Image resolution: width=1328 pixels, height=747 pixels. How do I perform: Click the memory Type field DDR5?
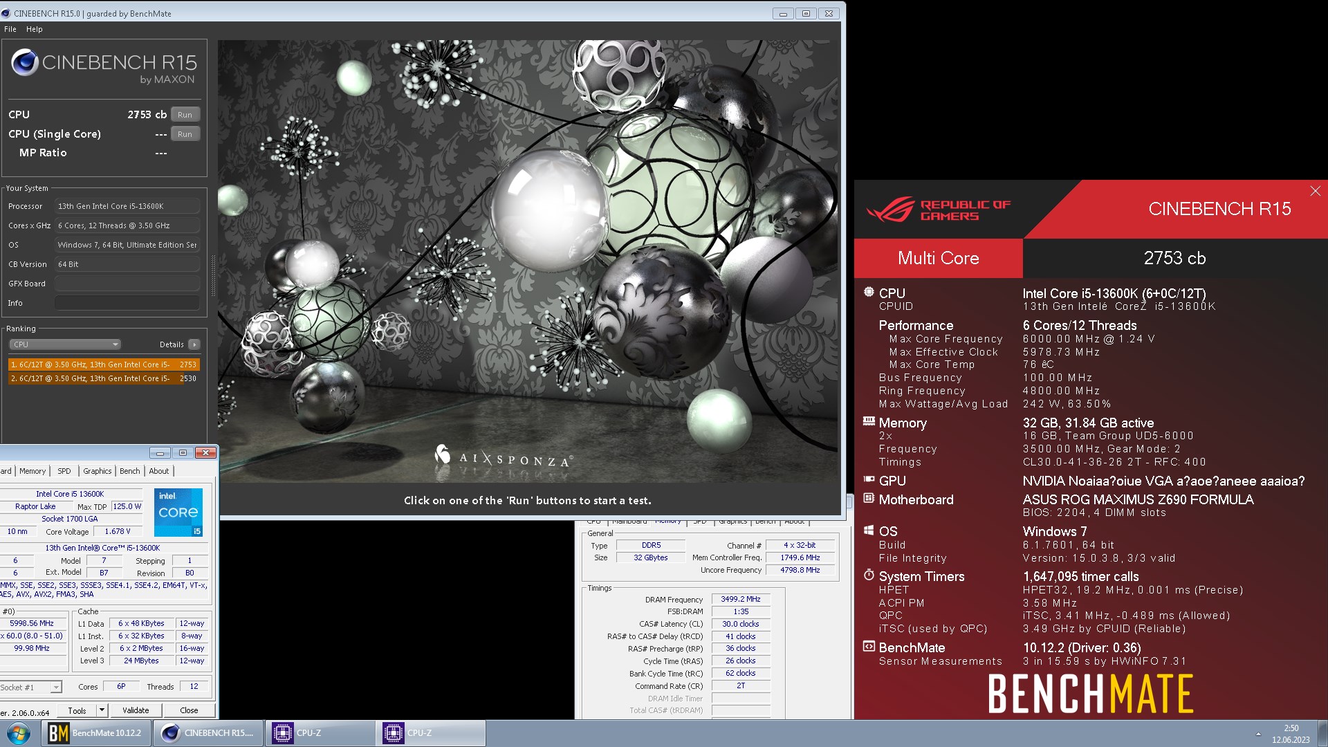tap(651, 545)
